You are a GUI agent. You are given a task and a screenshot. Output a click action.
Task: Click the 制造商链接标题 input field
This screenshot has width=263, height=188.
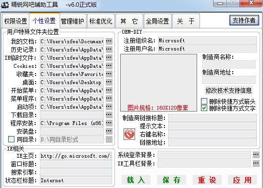pyautogui.click(x=213, y=118)
